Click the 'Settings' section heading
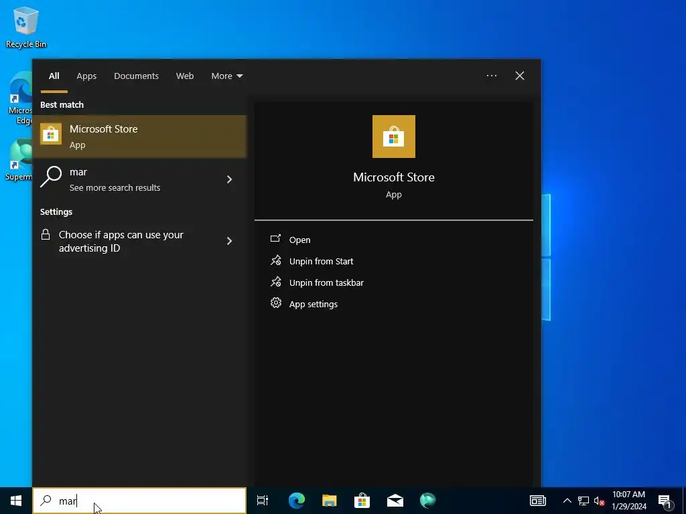This screenshot has width=686, height=514. click(56, 212)
